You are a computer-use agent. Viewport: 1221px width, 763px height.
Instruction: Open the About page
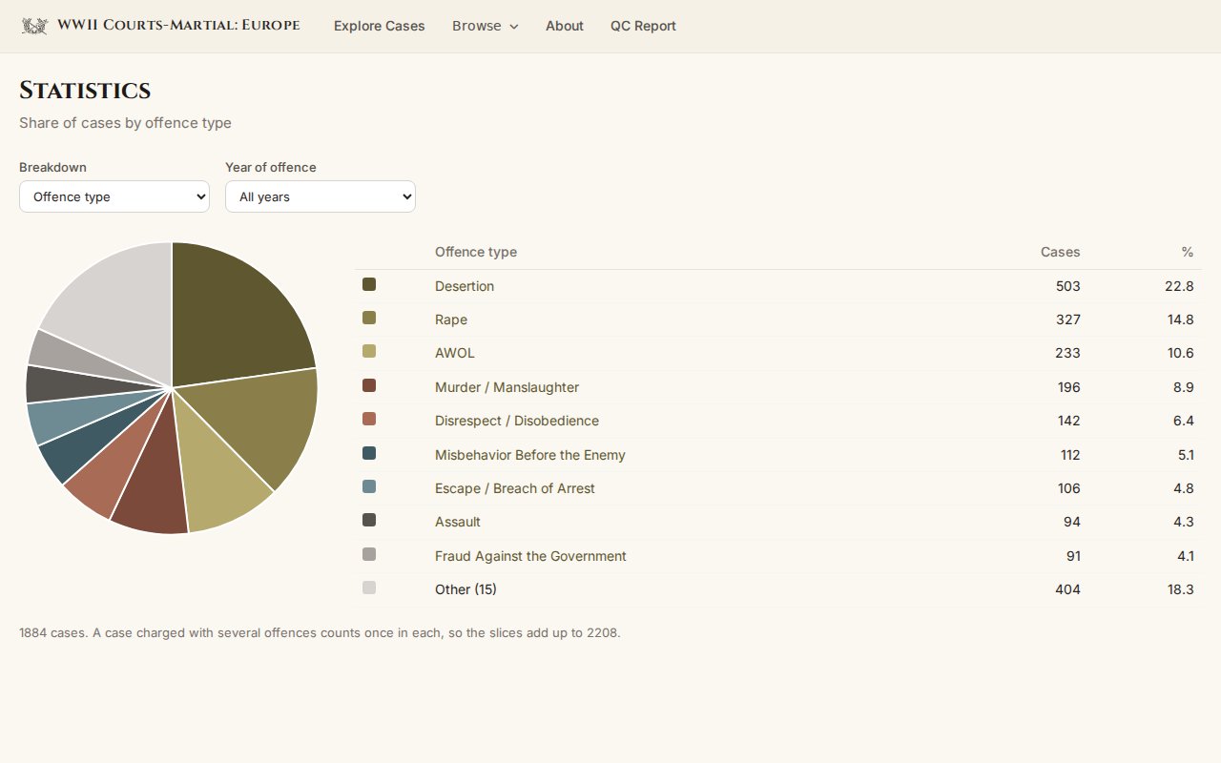click(x=565, y=26)
